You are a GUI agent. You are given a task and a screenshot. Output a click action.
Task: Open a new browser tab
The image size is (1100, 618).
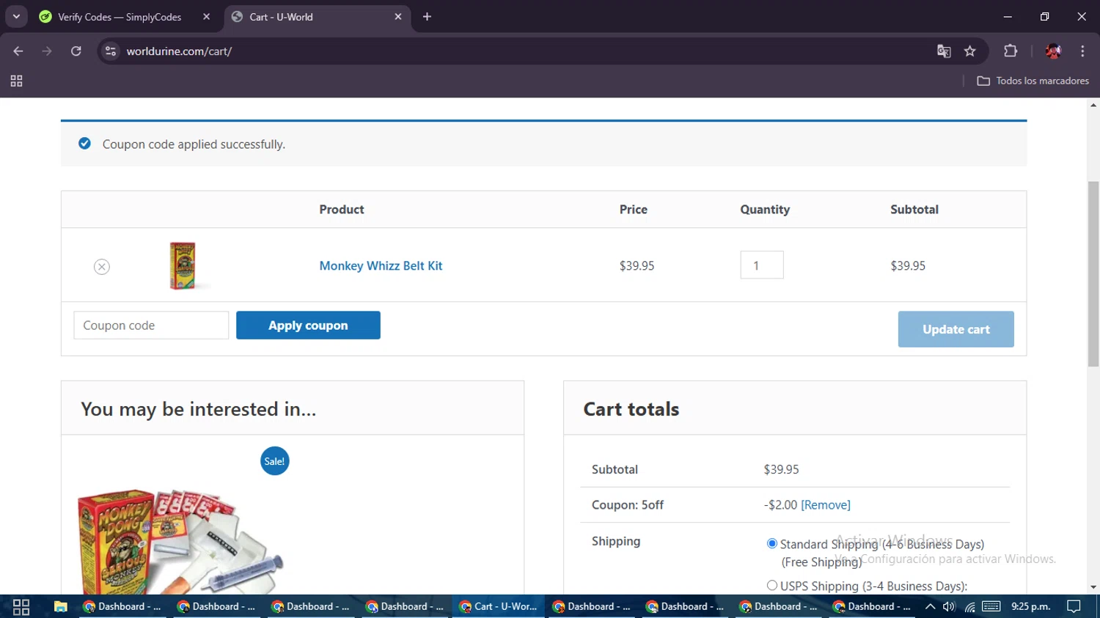pos(427,17)
